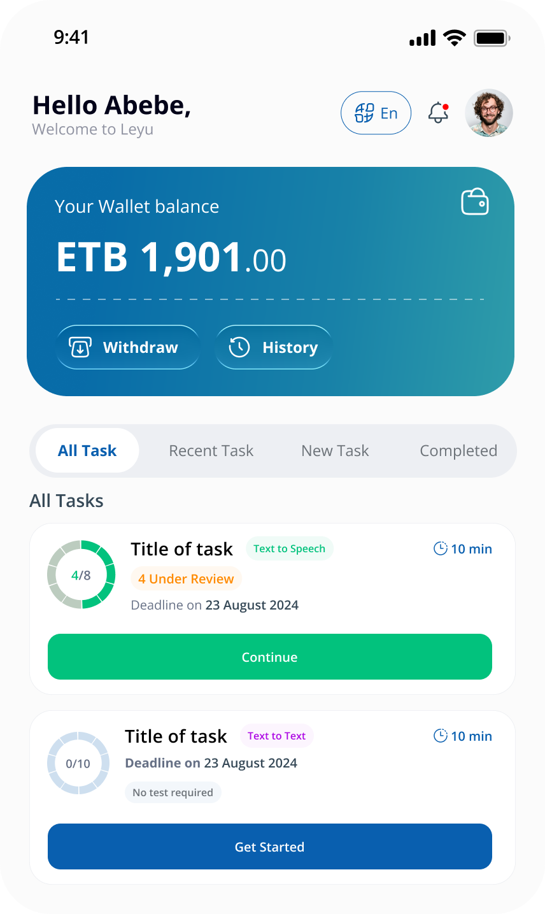Click the clock icon on first task

440,548
